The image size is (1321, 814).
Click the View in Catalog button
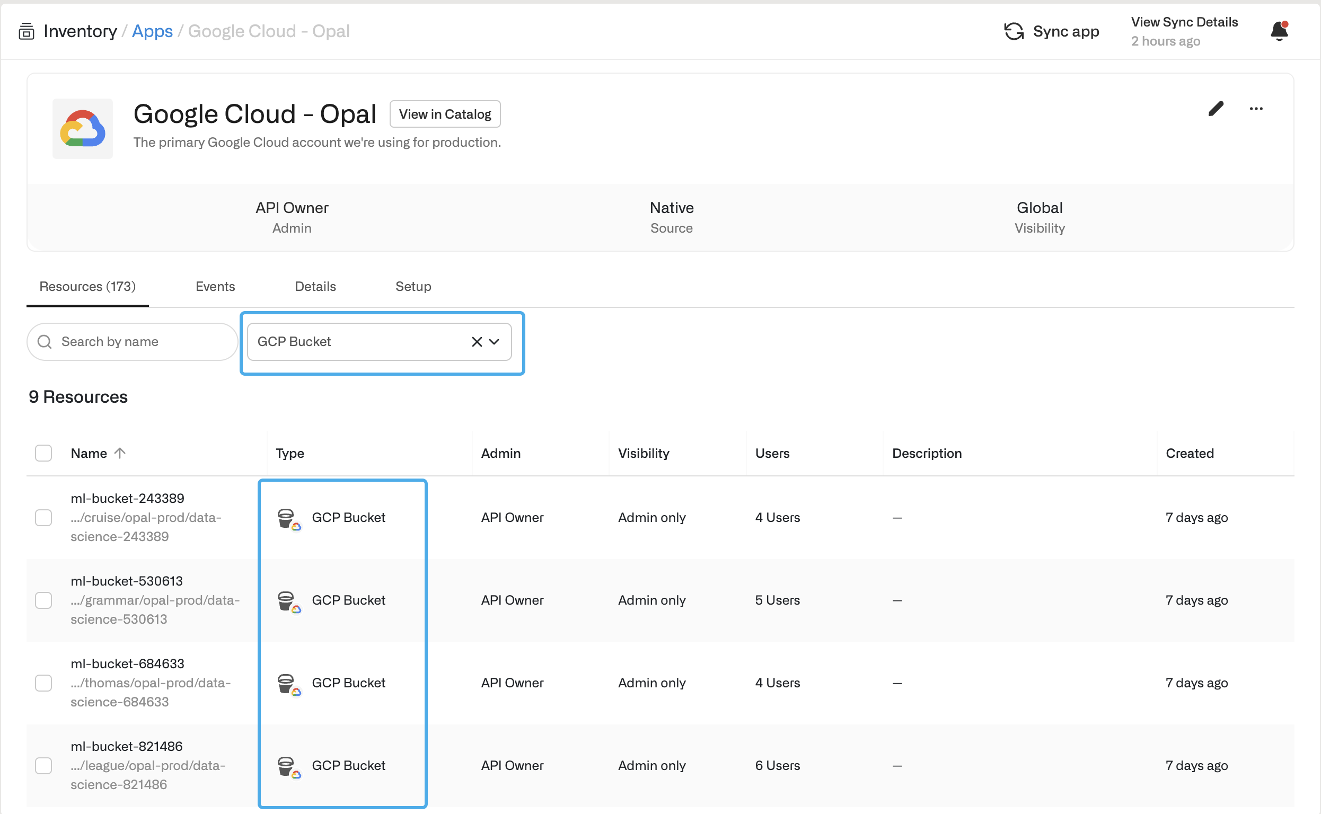coord(445,114)
